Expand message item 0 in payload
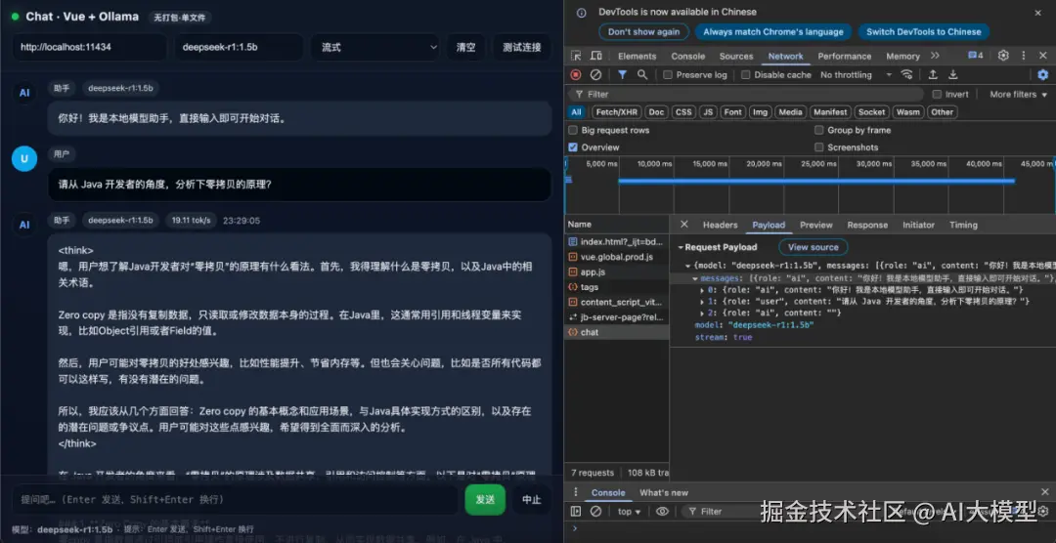 point(702,290)
